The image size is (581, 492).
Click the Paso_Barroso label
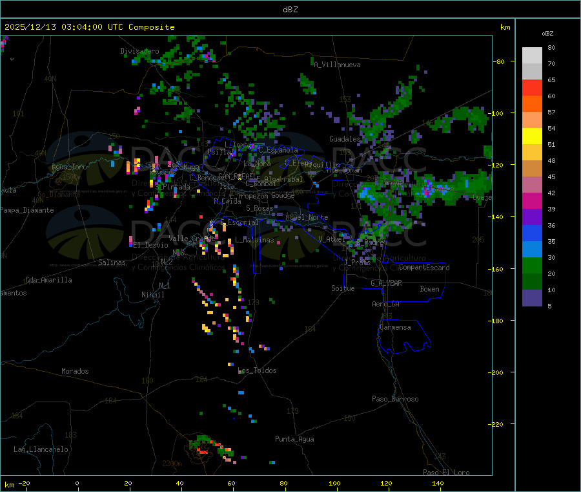pyautogui.click(x=395, y=399)
